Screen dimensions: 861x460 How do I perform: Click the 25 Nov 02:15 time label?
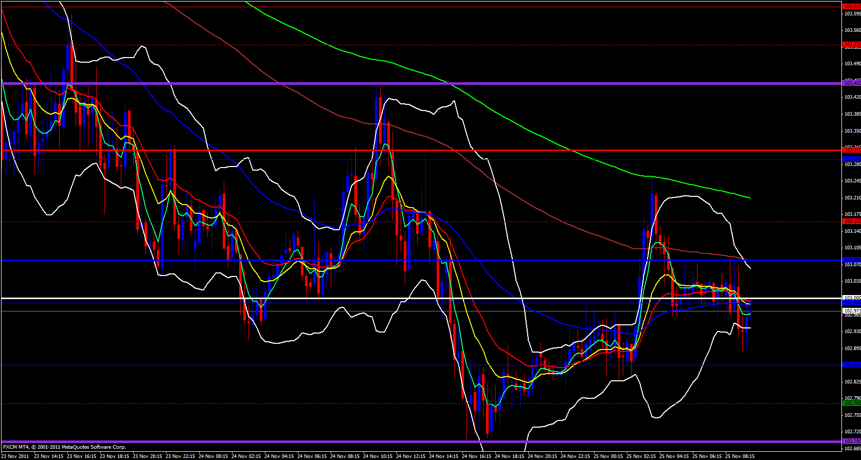pos(641,456)
